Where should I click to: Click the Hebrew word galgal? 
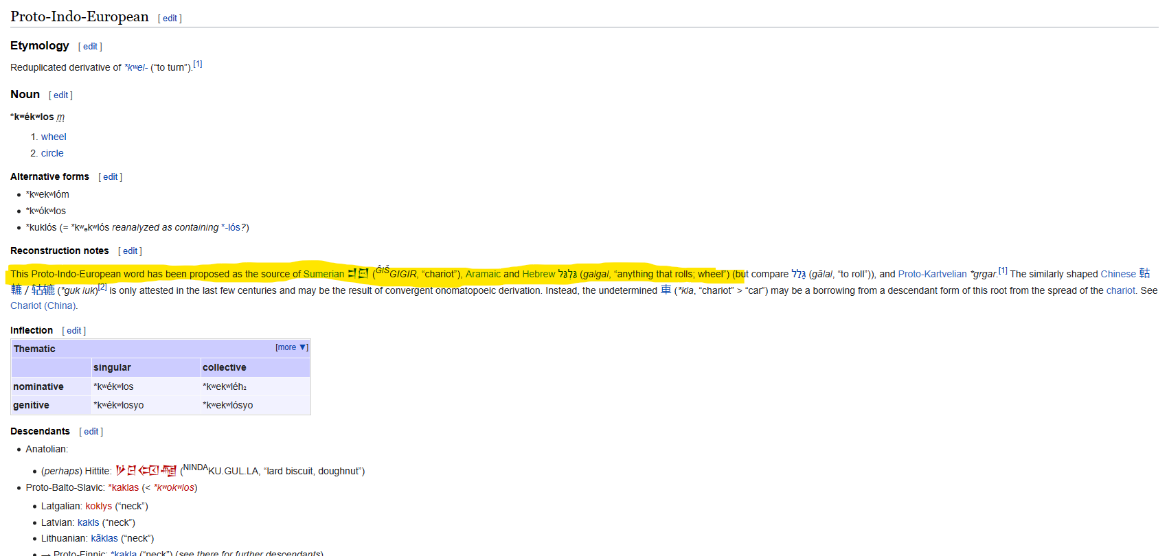(x=567, y=274)
